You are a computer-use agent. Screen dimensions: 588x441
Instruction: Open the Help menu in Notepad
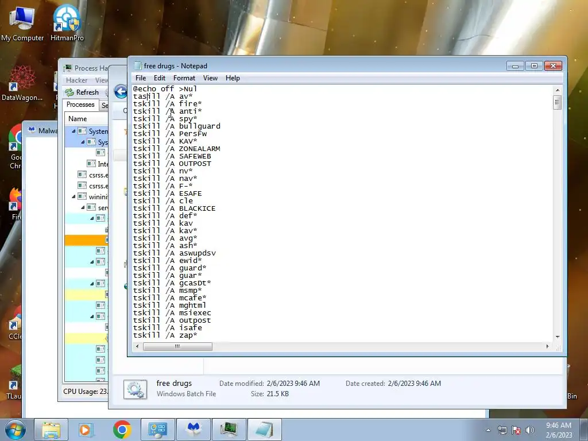[233, 78]
